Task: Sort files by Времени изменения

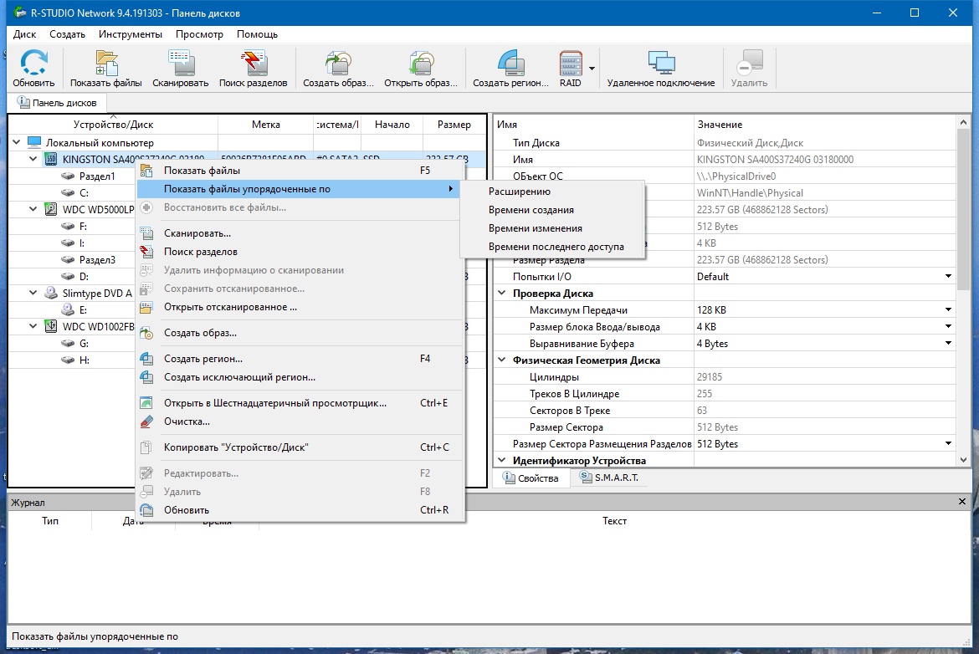Action: coord(552,228)
